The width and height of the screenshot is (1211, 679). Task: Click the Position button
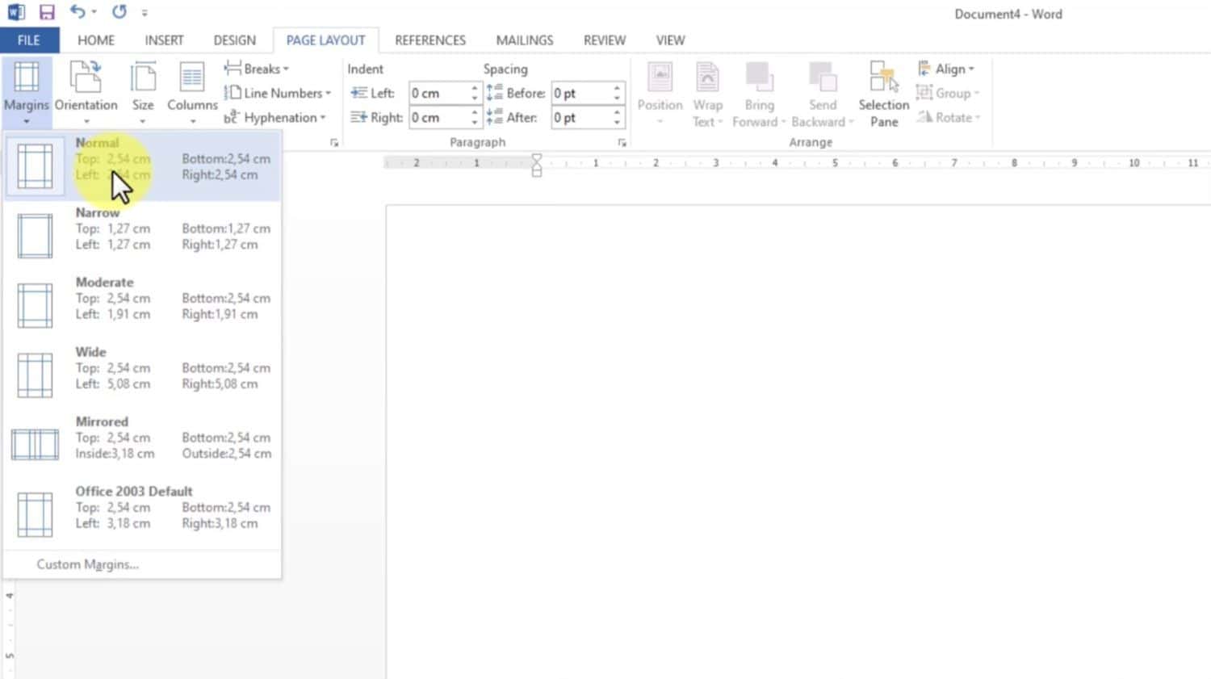[660, 93]
